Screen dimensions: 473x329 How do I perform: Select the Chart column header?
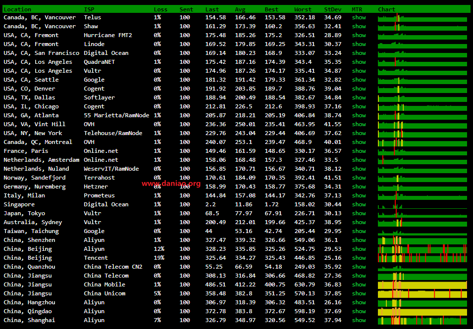point(386,9)
